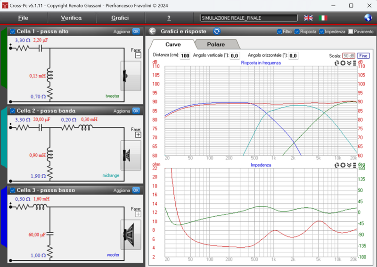Open the gear settings icon above frequency response graph
This screenshot has width=377, height=267.
point(343,63)
